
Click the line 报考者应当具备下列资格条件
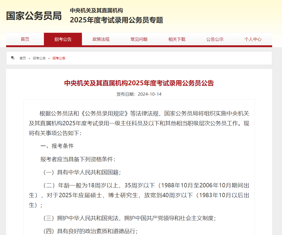78,159
